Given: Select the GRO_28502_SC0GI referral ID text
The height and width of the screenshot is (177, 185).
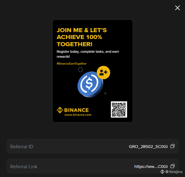Looking at the screenshot, I should [x=148, y=146].
